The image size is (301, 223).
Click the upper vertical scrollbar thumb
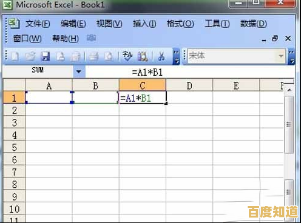(289, 124)
